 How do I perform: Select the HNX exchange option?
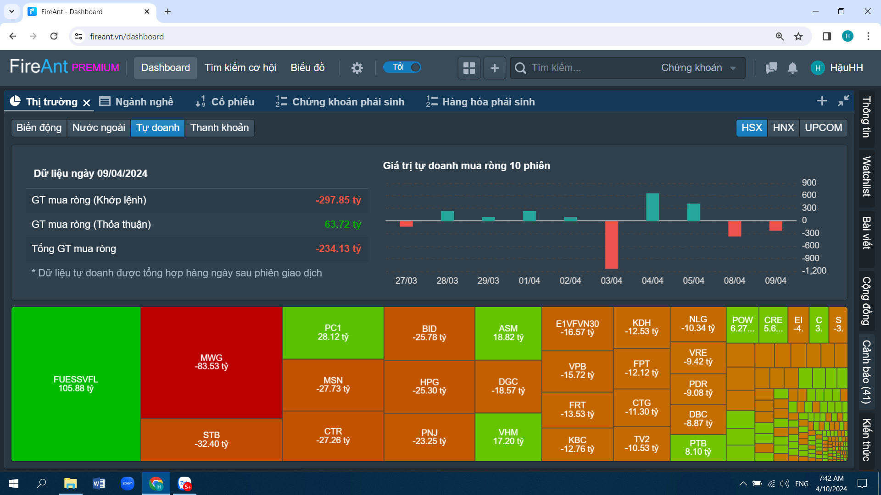click(x=783, y=127)
